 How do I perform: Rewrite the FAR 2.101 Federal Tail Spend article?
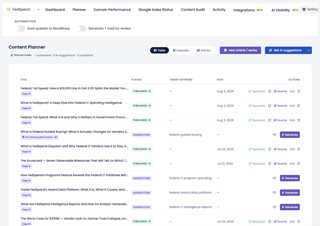[280, 91]
